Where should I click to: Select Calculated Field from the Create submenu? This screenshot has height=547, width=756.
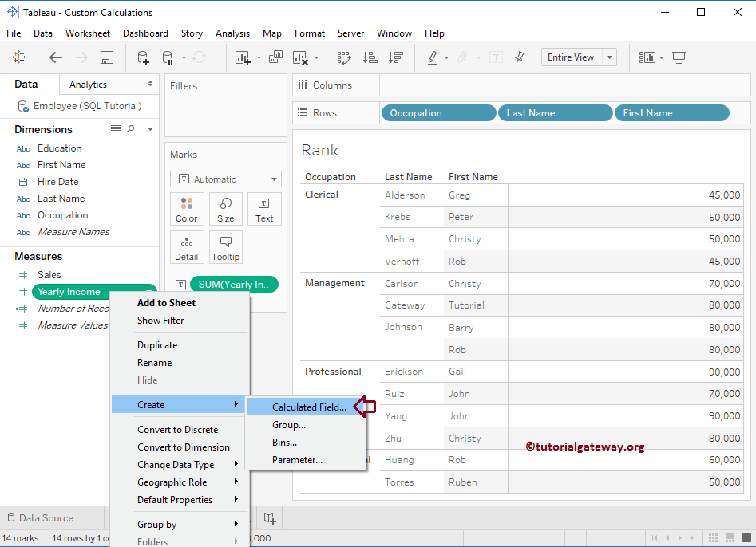307,407
